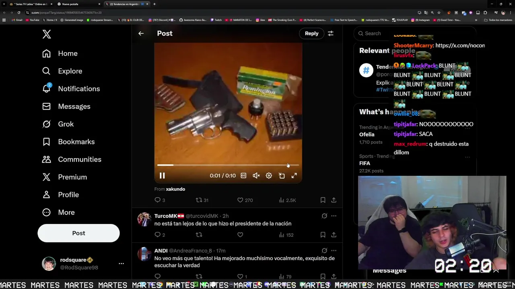The height and width of the screenshot is (289, 515).
Task: Open Grok explain on TurcoMK's reply
Action: tap(324, 216)
